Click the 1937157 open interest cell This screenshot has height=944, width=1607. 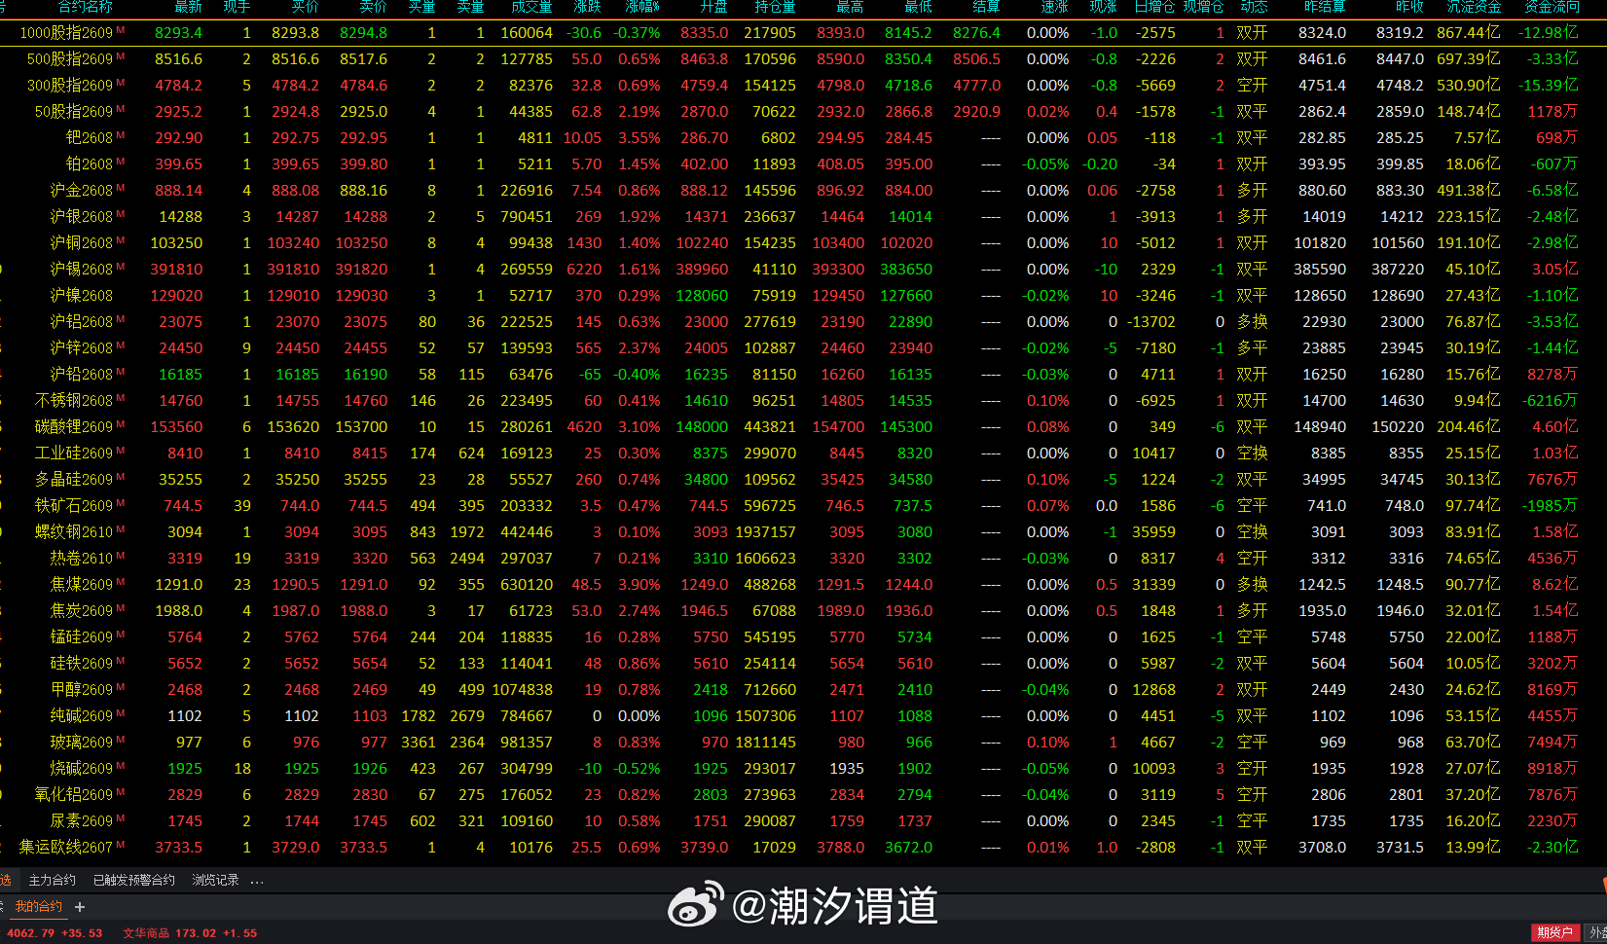click(765, 532)
